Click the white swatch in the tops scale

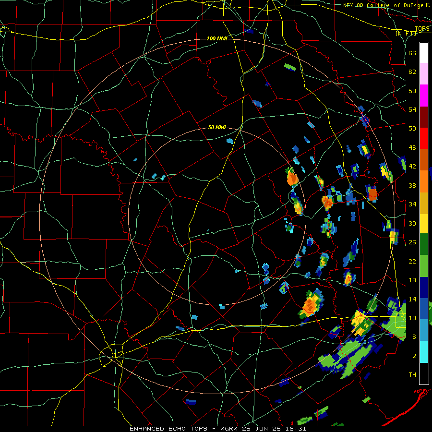(x=424, y=53)
